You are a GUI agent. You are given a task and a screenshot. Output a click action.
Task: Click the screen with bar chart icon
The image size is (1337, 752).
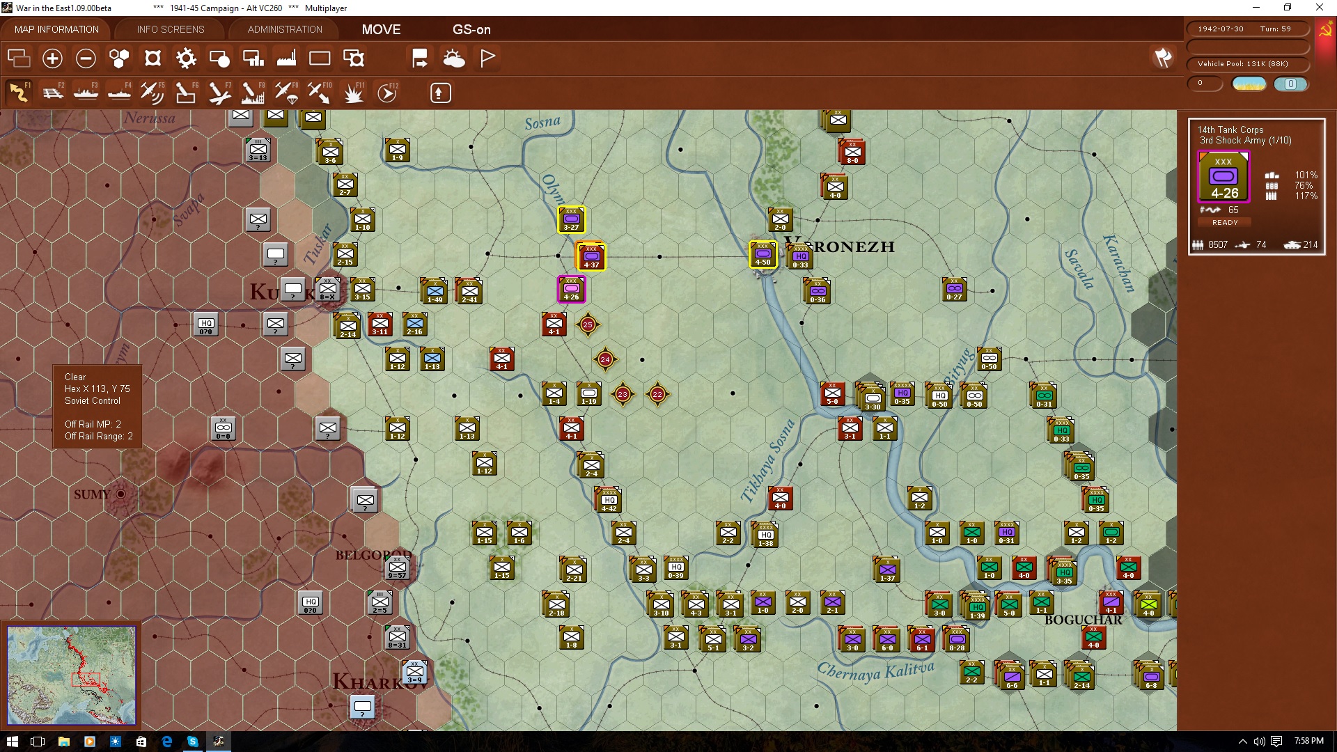point(253,58)
